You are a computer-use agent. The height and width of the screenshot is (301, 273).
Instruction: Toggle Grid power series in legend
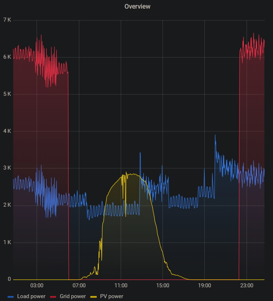[73, 296]
